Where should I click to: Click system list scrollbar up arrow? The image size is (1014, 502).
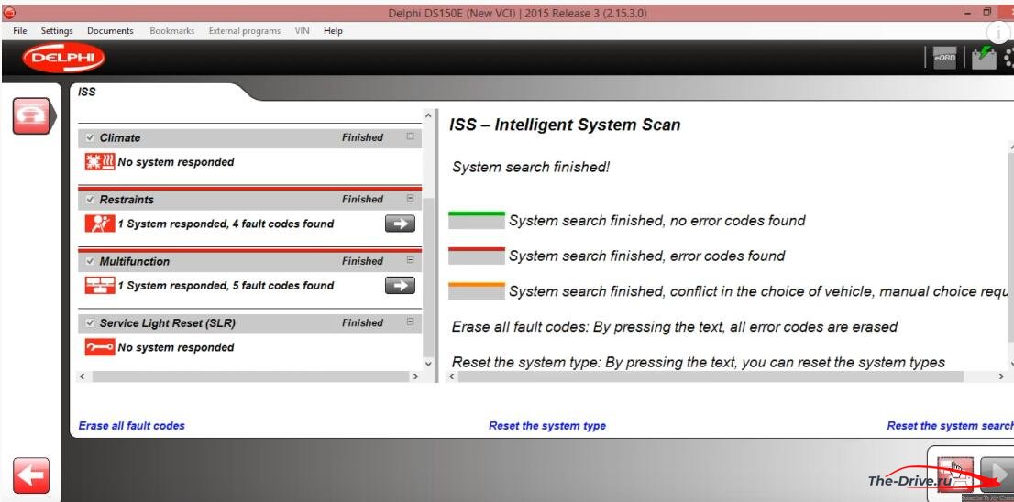[x=427, y=115]
